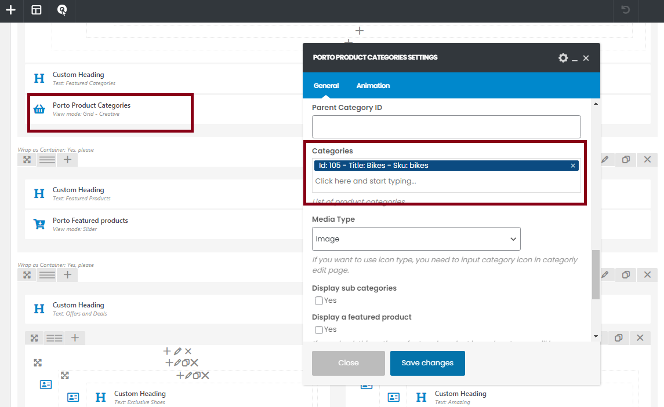Click the Add Element plus icon in top toolbar

click(10, 10)
